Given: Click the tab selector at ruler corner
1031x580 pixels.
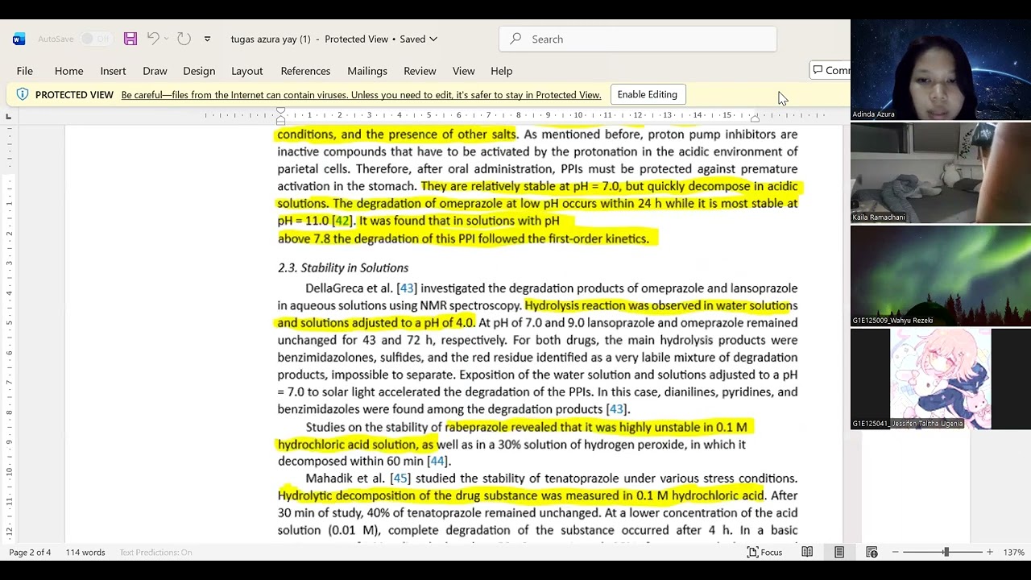Looking at the screenshot, I should (9, 117).
